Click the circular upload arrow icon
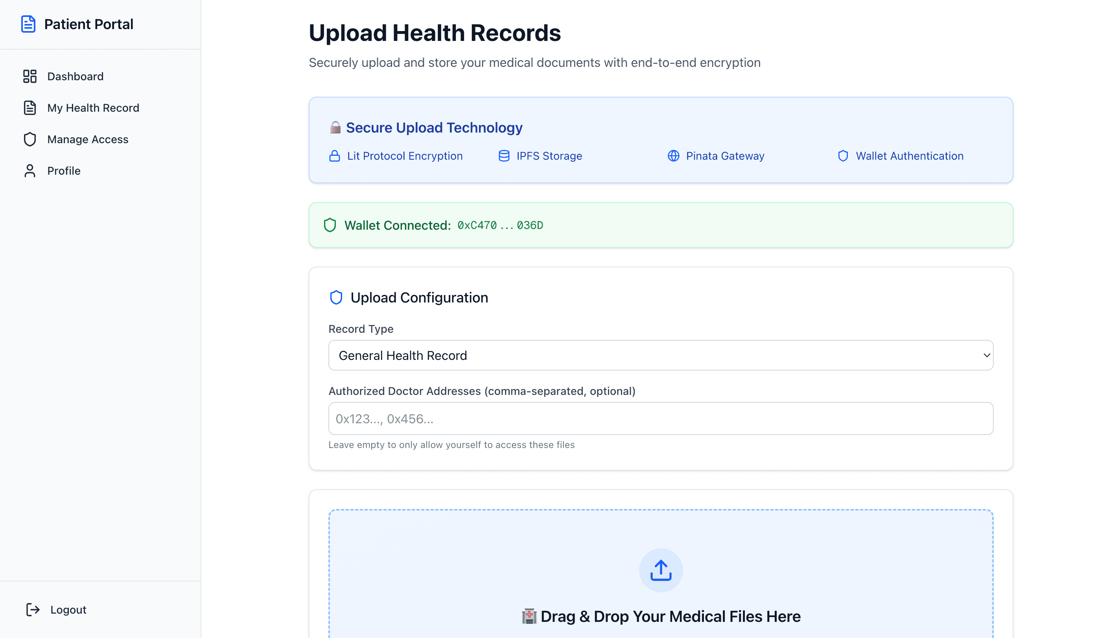1120x638 pixels. coord(661,570)
